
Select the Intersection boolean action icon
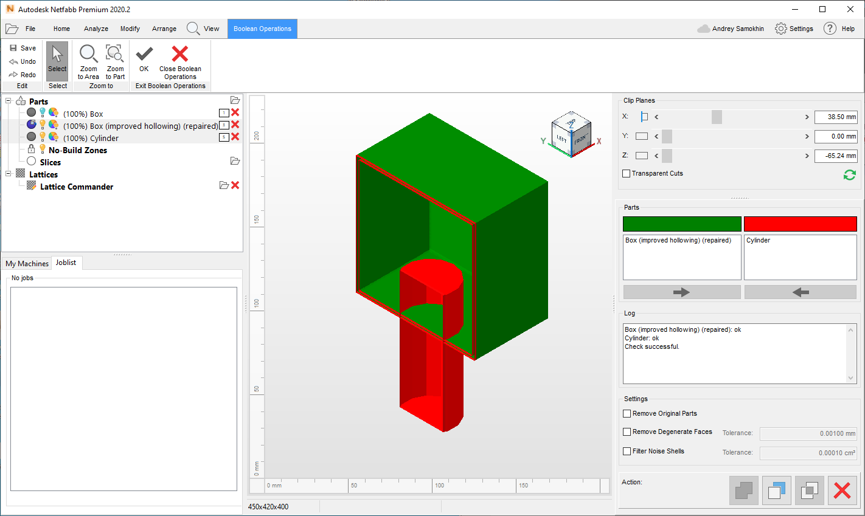pos(809,490)
